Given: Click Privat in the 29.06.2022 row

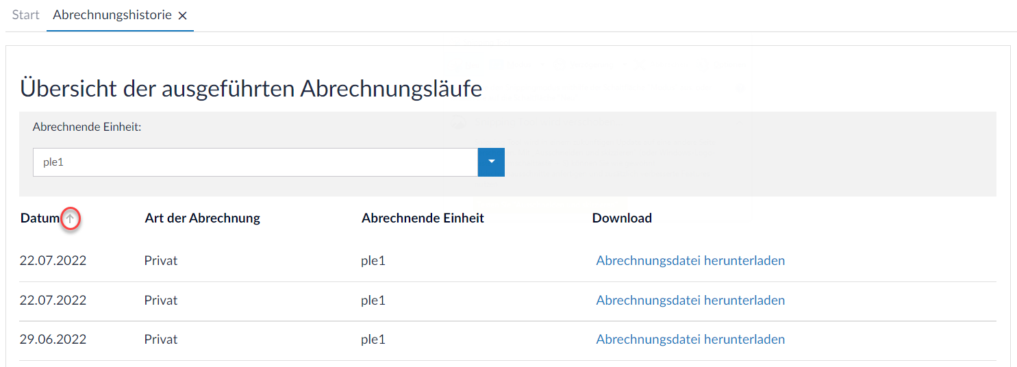Looking at the screenshot, I should tap(161, 340).
